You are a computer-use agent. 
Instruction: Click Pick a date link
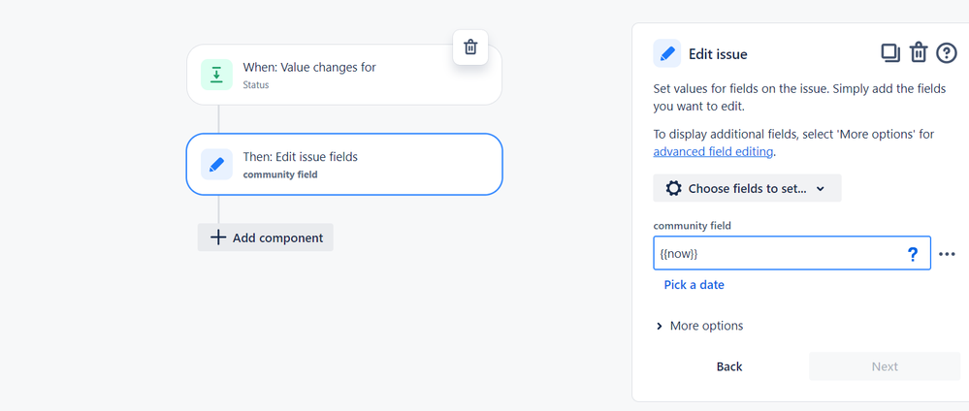(694, 285)
